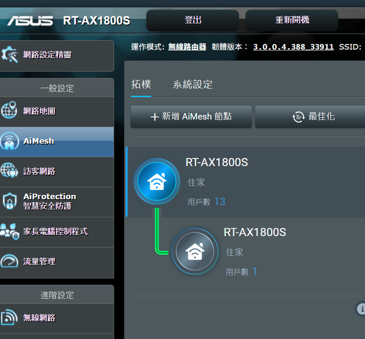
Task: Open the 網路地圖 menu item
Action: (x=57, y=112)
